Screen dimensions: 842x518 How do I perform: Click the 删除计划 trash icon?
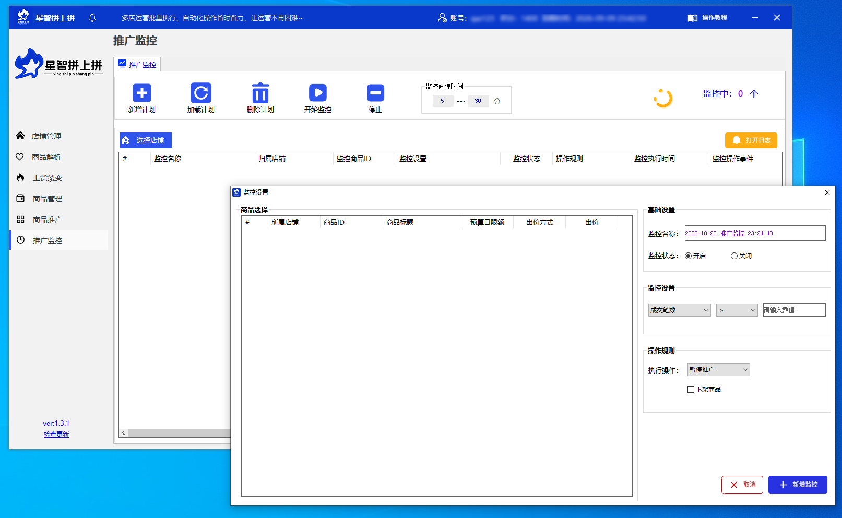[260, 93]
